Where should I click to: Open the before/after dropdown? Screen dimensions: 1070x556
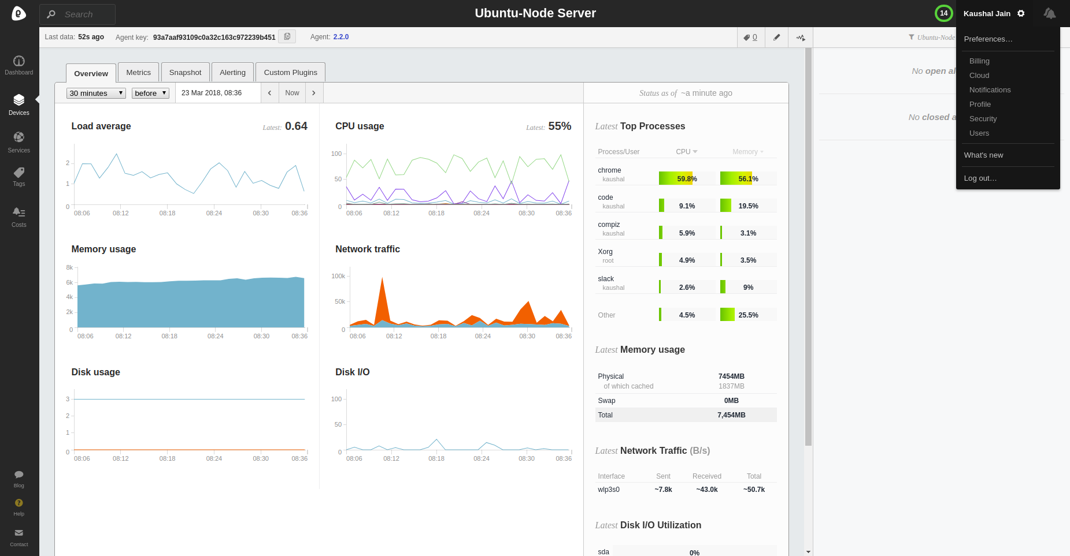coord(150,93)
